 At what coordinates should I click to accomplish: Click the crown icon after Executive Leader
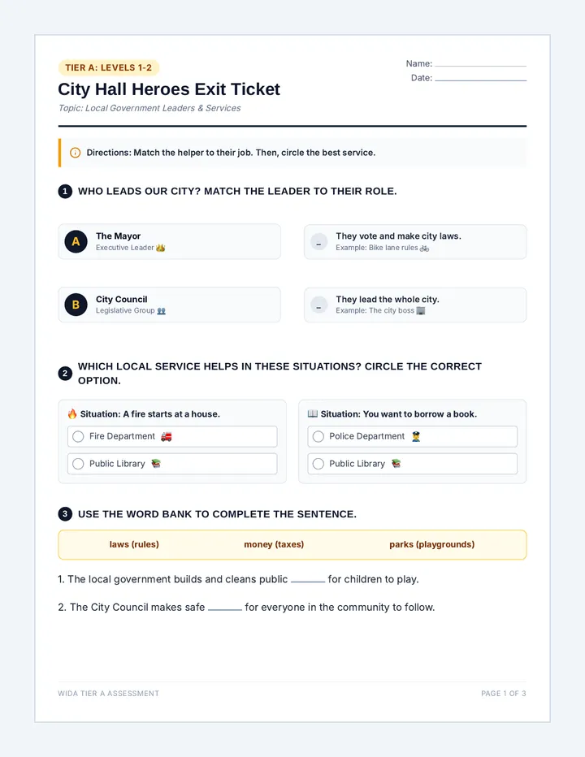point(160,248)
